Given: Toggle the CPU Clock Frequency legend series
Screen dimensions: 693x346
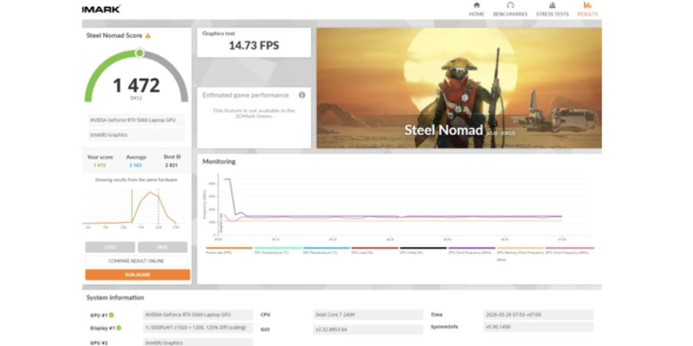Looking at the screenshot, I should (471, 251).
